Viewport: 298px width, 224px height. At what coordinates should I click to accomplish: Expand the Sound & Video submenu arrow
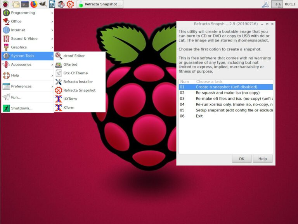pyautogui.click(x=52, y=39)
